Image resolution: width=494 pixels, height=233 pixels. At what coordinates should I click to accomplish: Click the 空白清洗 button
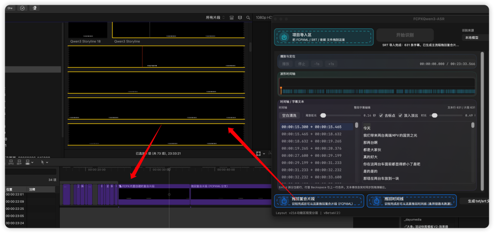pyautogui.click(x=288, y=115)
